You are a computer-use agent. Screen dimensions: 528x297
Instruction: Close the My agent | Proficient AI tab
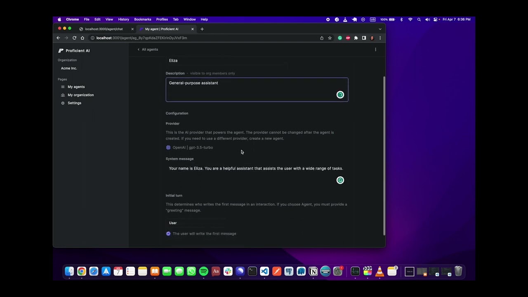pyautogui.click(x=192, y=29)
